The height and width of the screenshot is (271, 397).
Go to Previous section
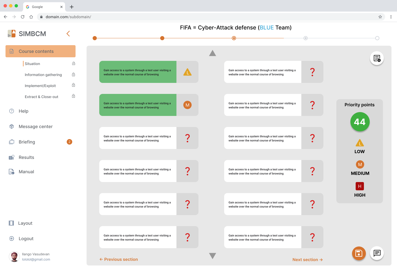119,259
